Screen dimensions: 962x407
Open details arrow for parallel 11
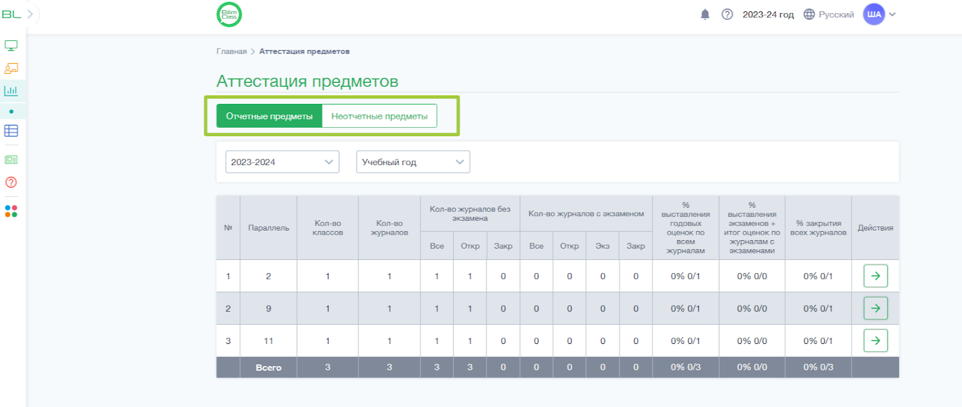pos(875,341)
